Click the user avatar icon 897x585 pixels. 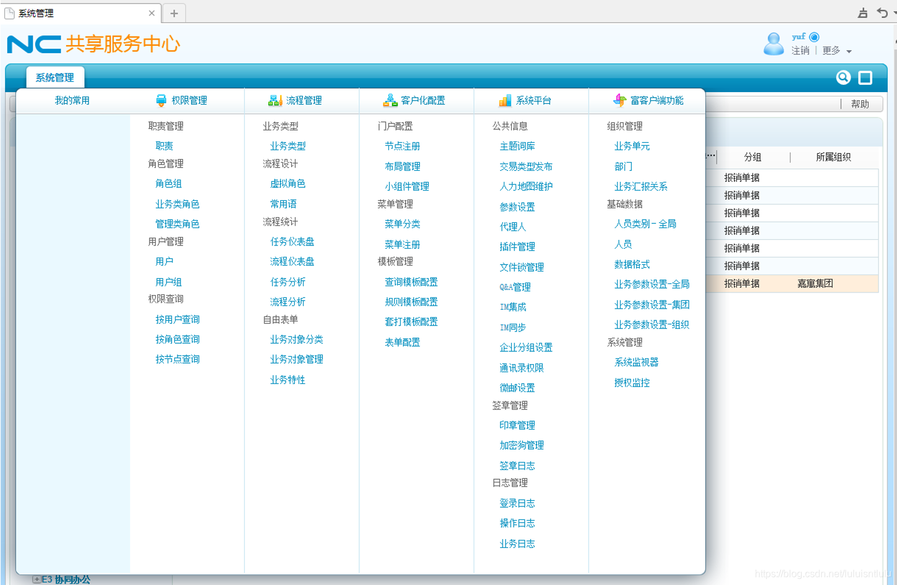coord(773,44)
